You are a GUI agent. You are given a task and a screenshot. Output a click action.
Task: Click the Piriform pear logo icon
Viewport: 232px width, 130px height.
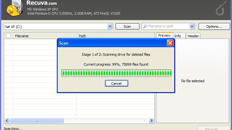[x=221, y=9]
